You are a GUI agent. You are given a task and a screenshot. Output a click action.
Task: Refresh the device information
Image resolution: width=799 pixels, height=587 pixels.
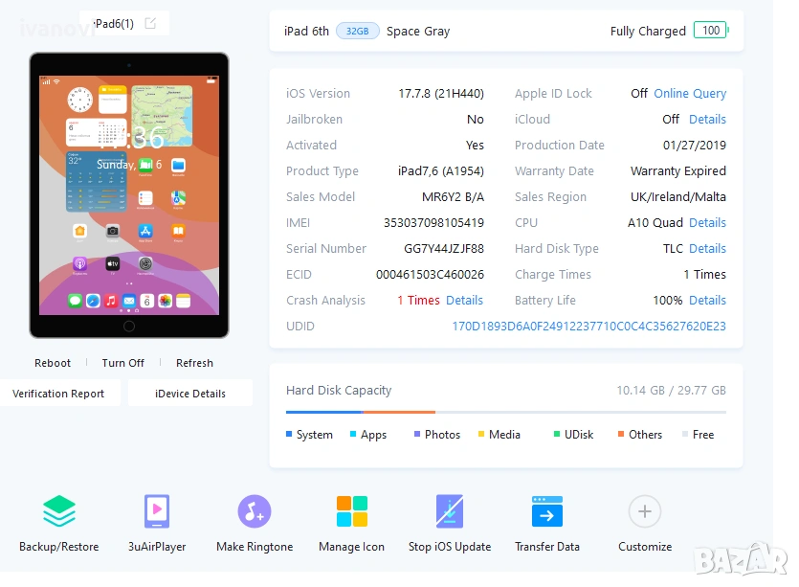pyautogui.click(x=194, y=363)
